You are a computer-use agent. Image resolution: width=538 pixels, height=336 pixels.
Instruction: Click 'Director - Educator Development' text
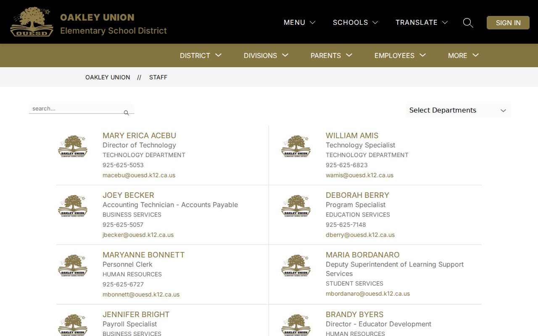coord(378,324)
